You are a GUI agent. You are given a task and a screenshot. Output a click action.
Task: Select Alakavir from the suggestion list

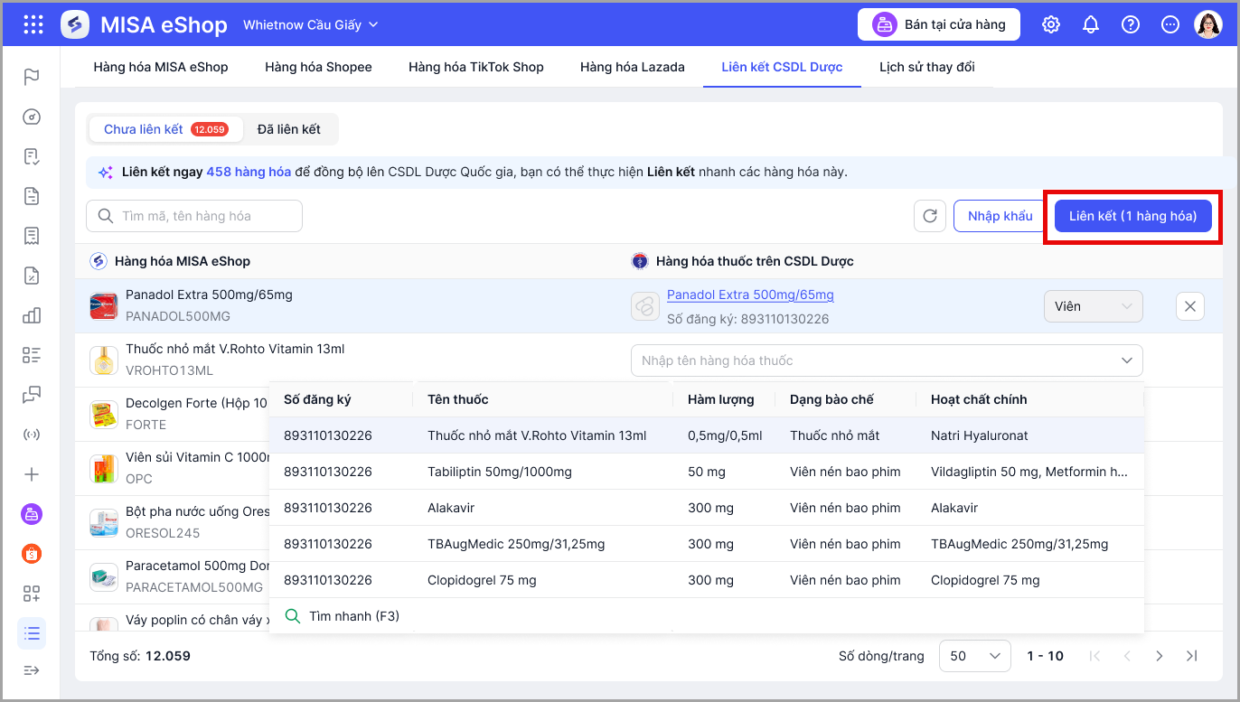(x=707, y=508)
